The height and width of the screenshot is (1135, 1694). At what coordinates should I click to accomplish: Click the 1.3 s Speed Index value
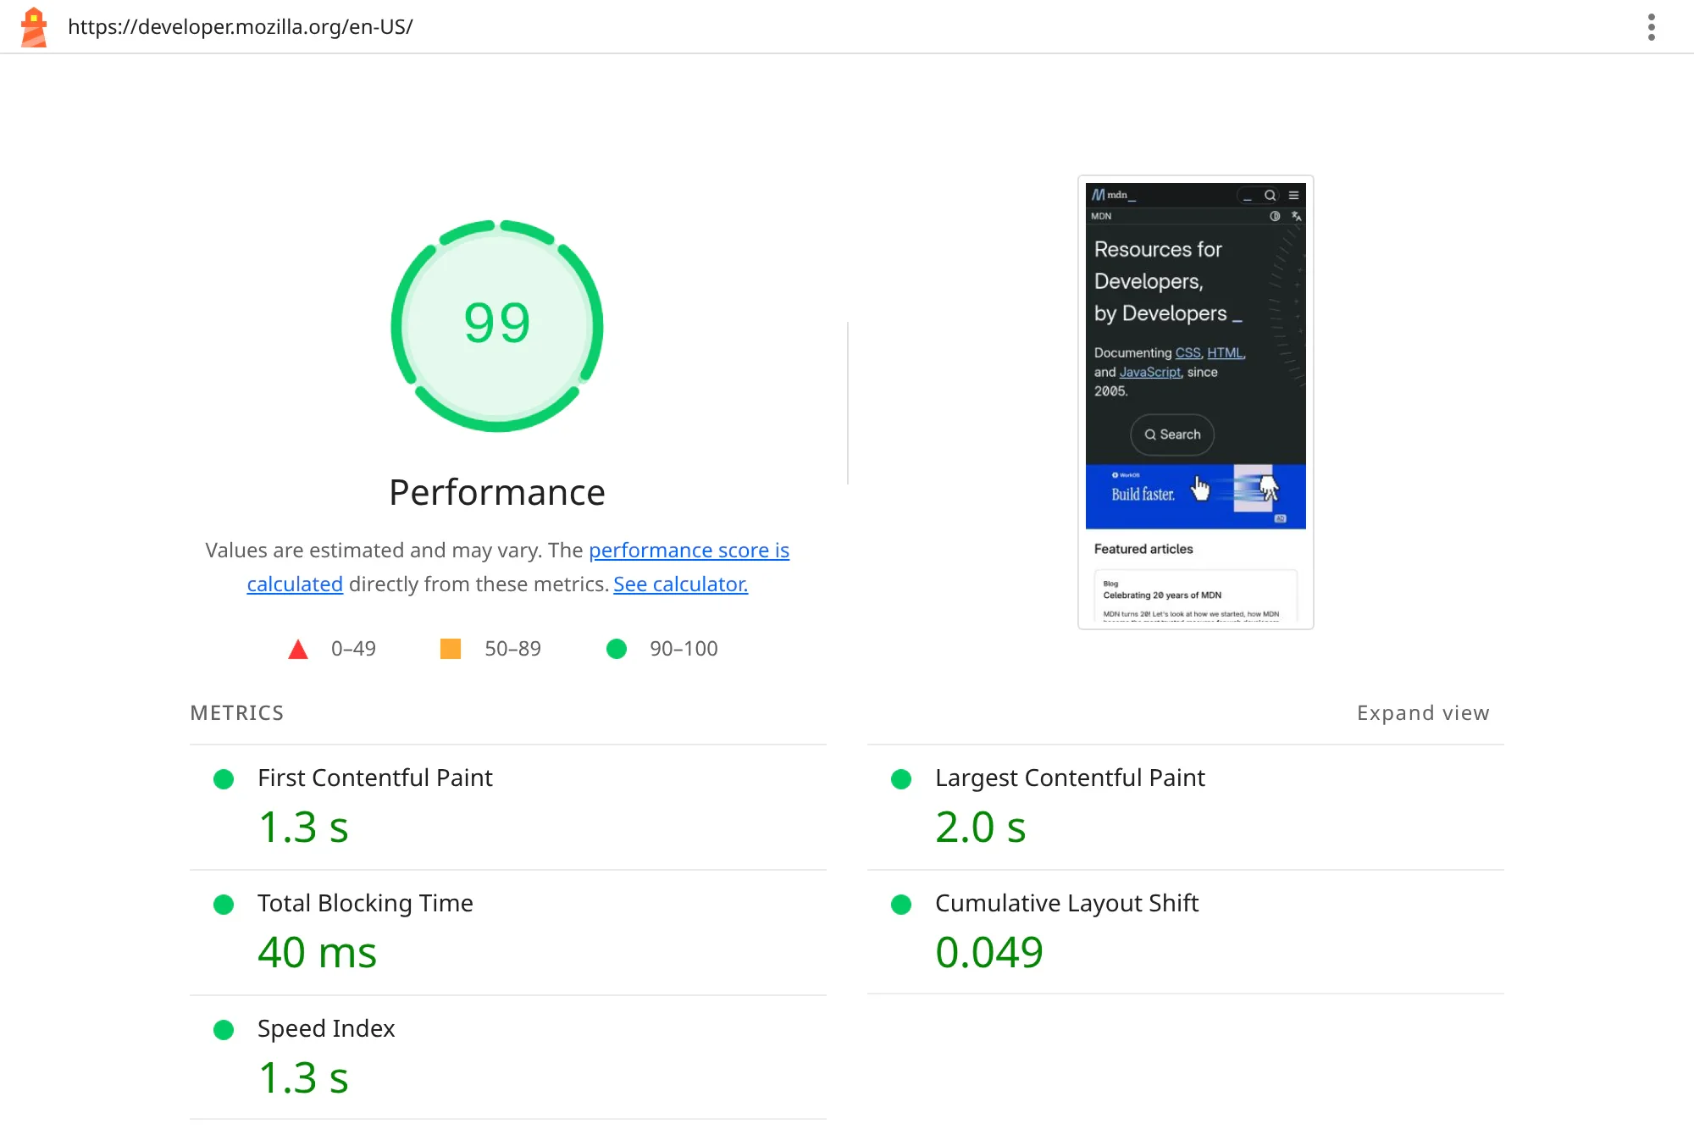point(303,1078)
